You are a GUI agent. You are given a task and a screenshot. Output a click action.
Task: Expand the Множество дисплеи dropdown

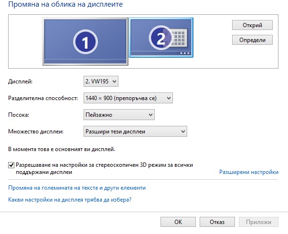[x=135, y=132]
